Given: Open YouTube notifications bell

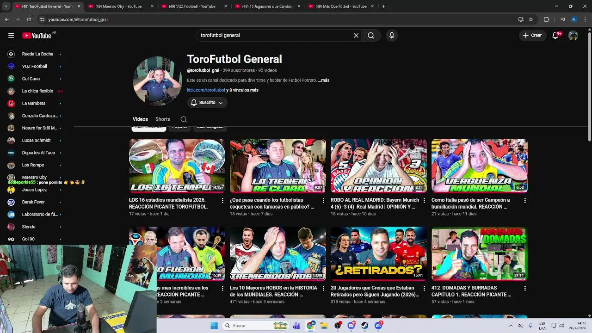Looking at the screenshot, I should (x=555, y=36).
